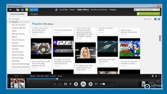Toggle the shuffle lines icon
The image size is (167, 94).
[x=60, y=84]
